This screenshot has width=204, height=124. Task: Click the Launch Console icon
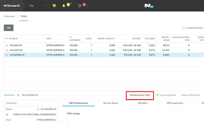pyautogui.click(x=157, y=95)
